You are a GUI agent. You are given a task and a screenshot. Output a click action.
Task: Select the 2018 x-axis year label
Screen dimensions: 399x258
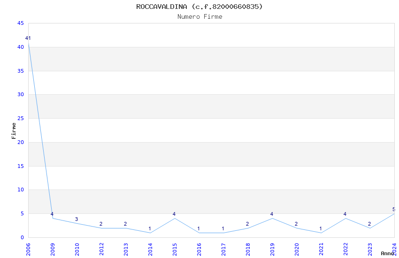pyautogui.click(x=248, y=249)
